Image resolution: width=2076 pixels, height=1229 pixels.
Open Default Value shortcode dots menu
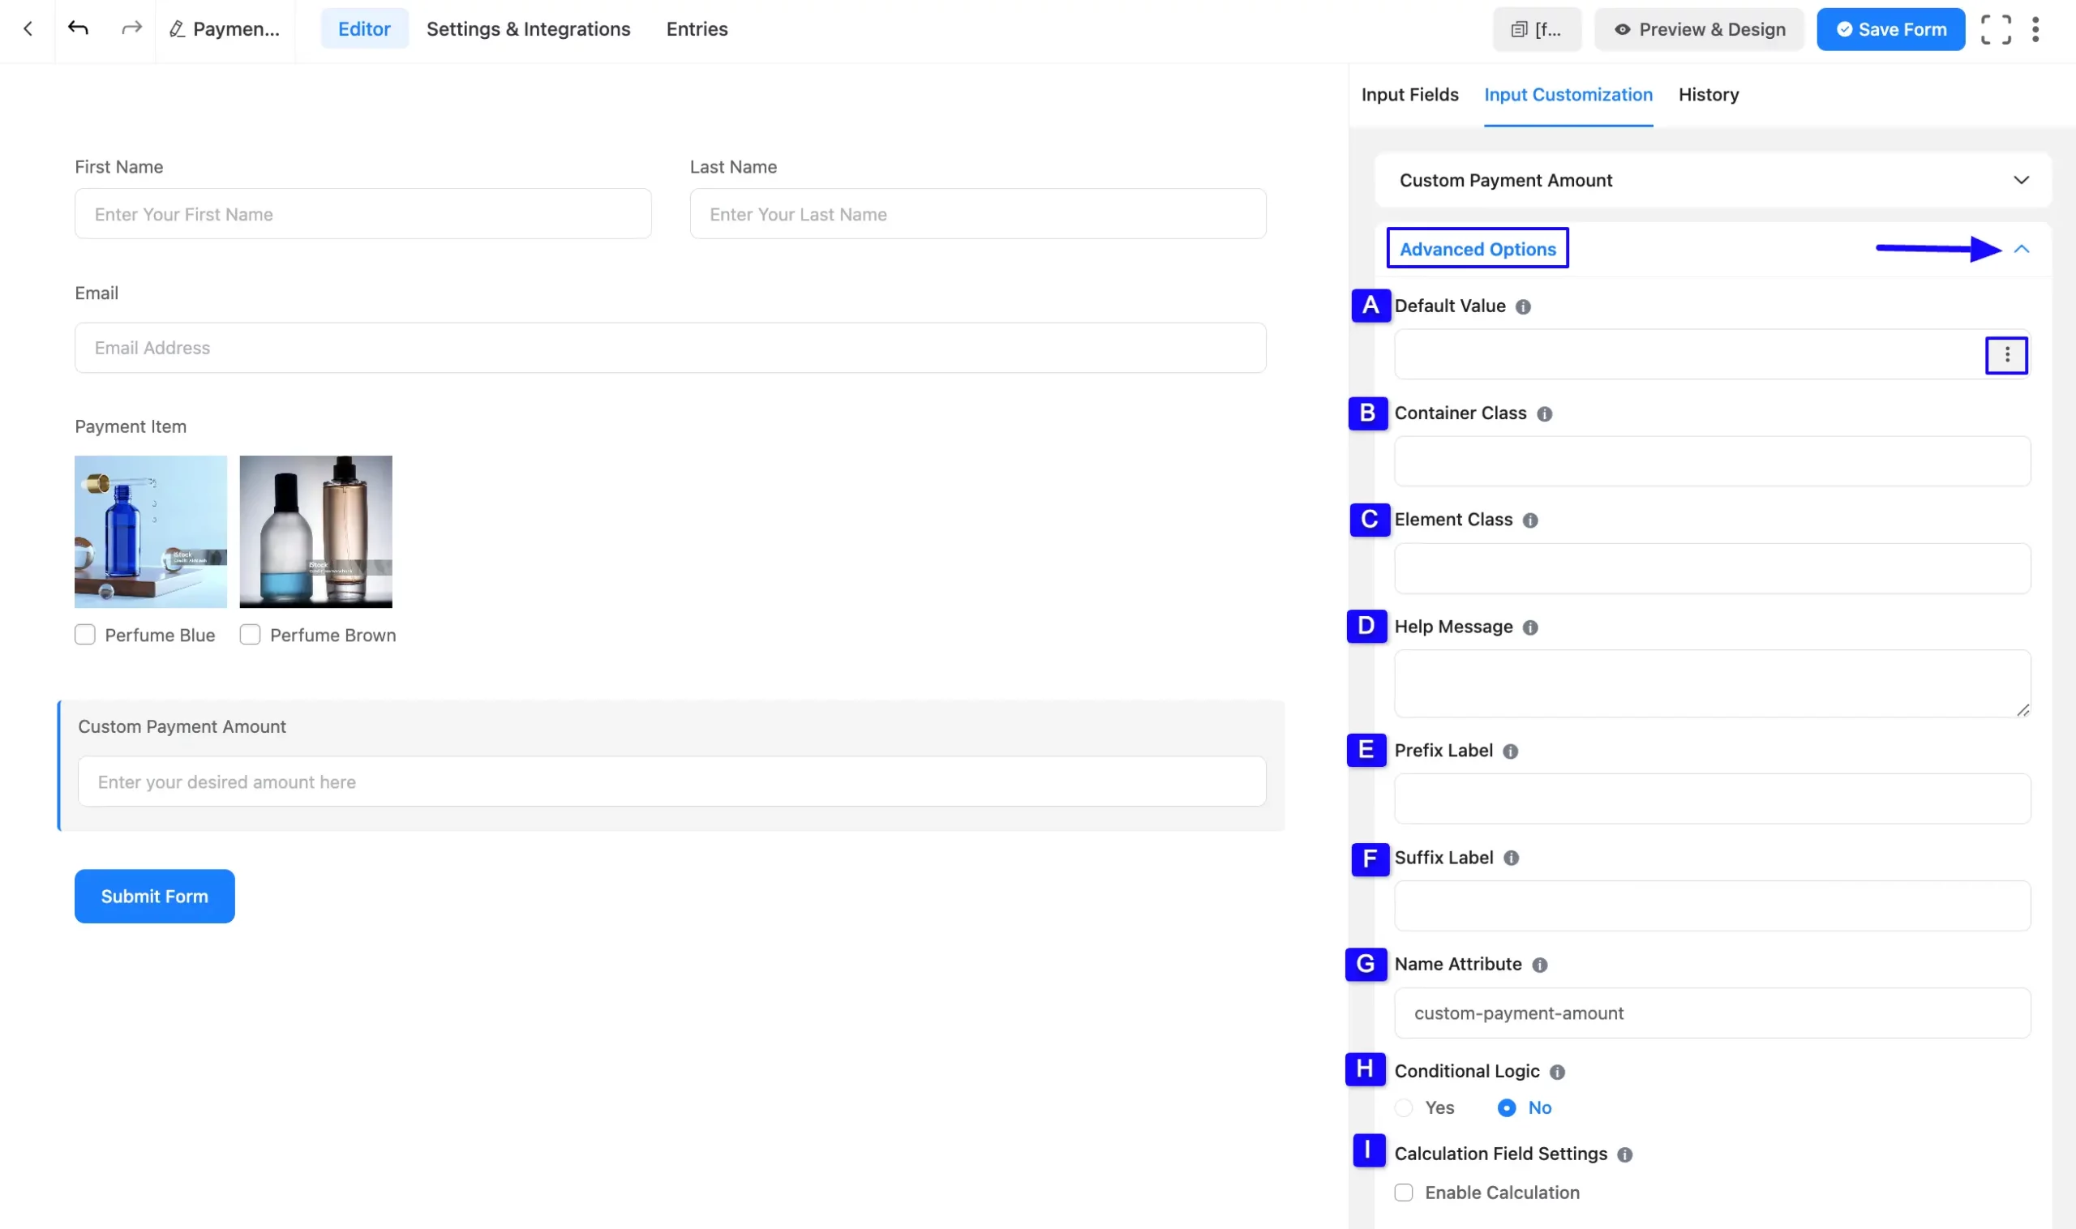tap(2005, 354)
